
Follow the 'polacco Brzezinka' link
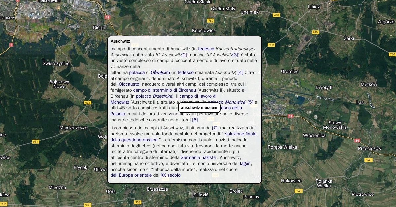click(154, 96)
